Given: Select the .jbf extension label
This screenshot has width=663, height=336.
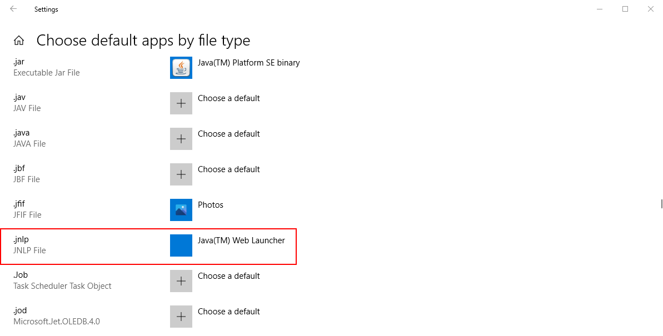Looking at the screenshot, I should [19, 169].
